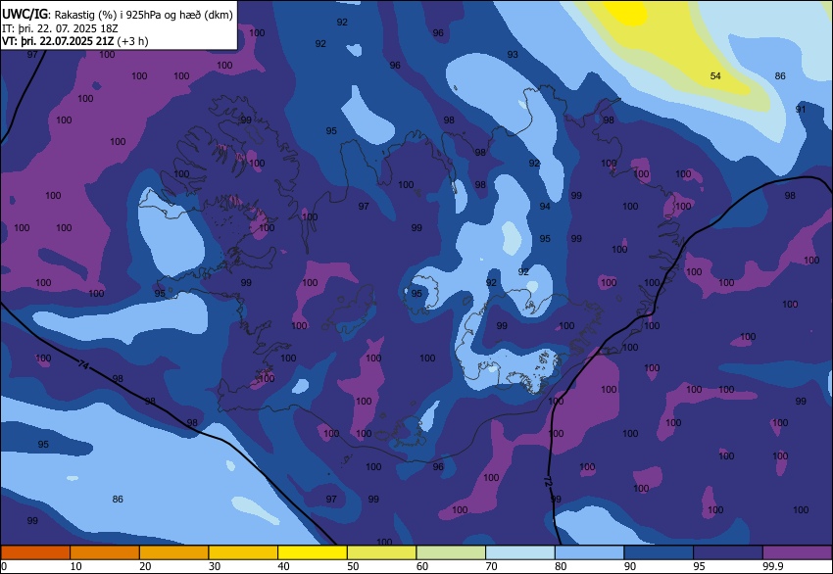833x574 pixels.
Task: Select the 10–20 orange legend swatch
Action: 105,552
